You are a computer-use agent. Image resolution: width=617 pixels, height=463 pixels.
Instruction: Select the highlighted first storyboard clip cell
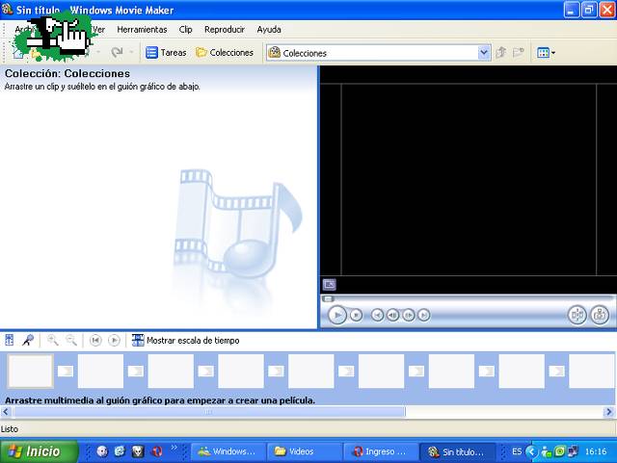pos(31,371)
